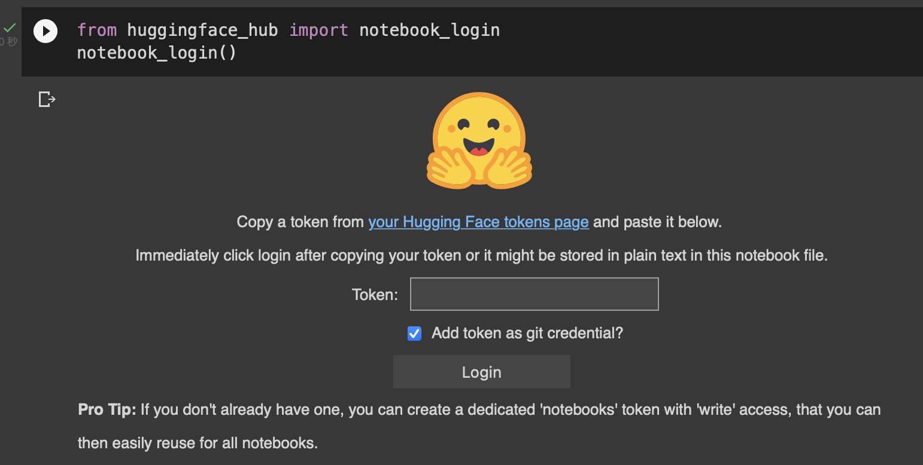
Task: Click the Login button
Action: point(481,372)
